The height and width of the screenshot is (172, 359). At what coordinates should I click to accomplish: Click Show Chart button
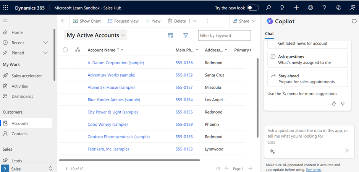pos(87,21)
